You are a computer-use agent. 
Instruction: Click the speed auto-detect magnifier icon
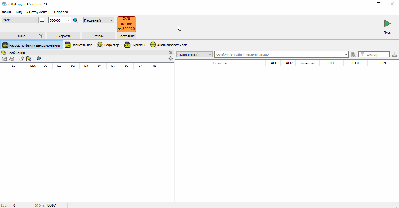click(x=75, y=20)
